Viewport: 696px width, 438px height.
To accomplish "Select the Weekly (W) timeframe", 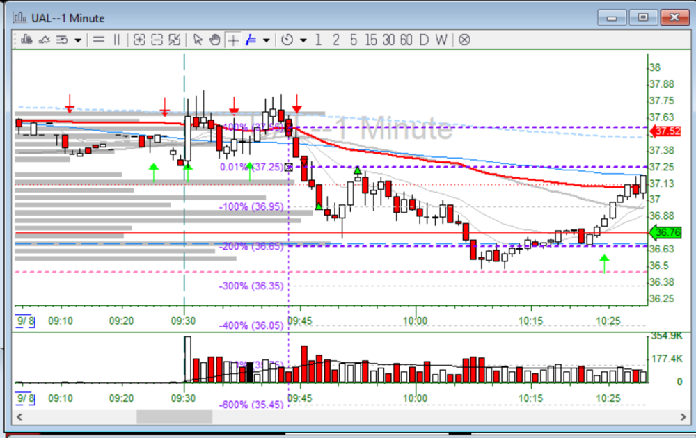I will click(x=441, y=40).
